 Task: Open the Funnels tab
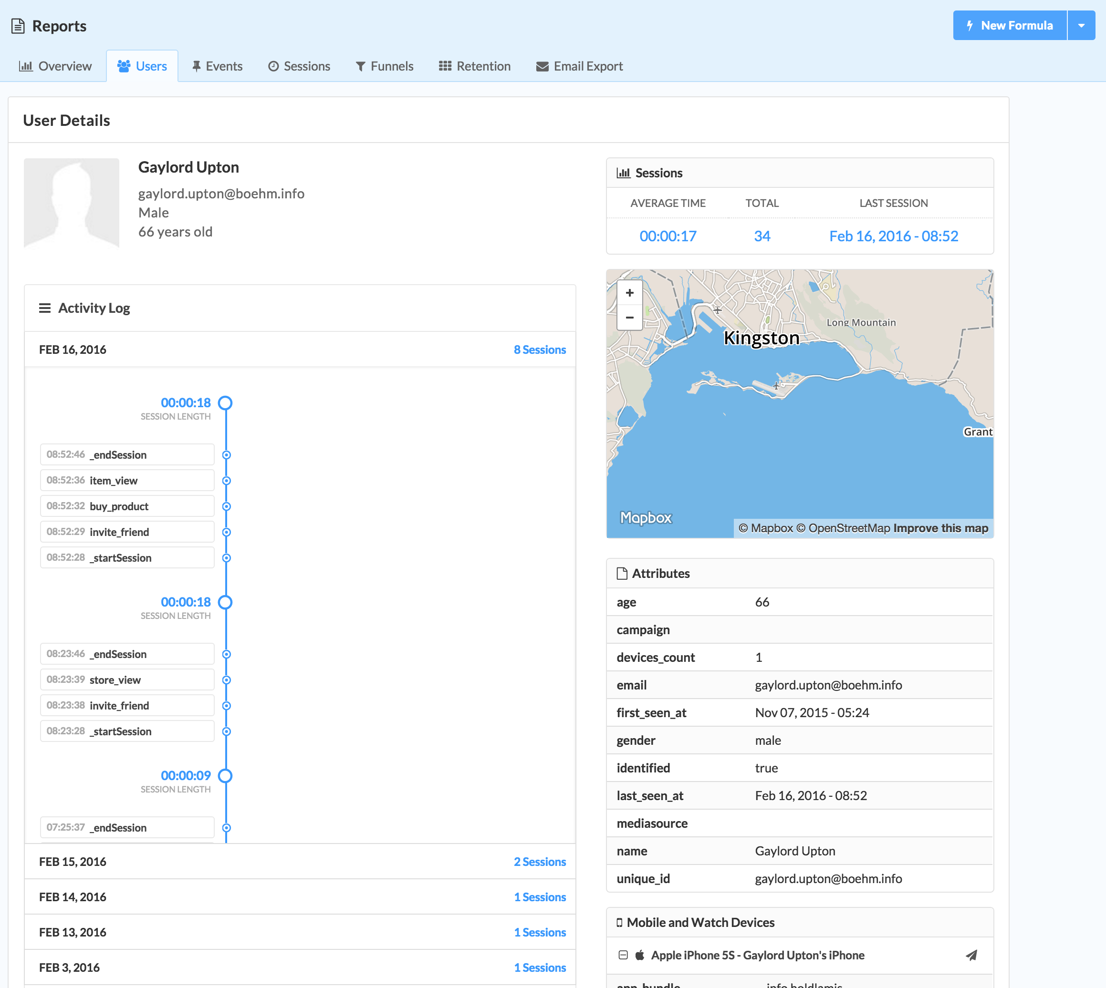385,66
